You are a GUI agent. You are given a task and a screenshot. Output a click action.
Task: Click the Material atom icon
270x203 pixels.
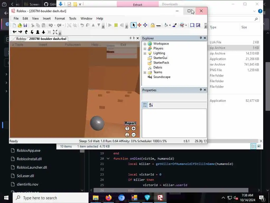tap(182, 25)
